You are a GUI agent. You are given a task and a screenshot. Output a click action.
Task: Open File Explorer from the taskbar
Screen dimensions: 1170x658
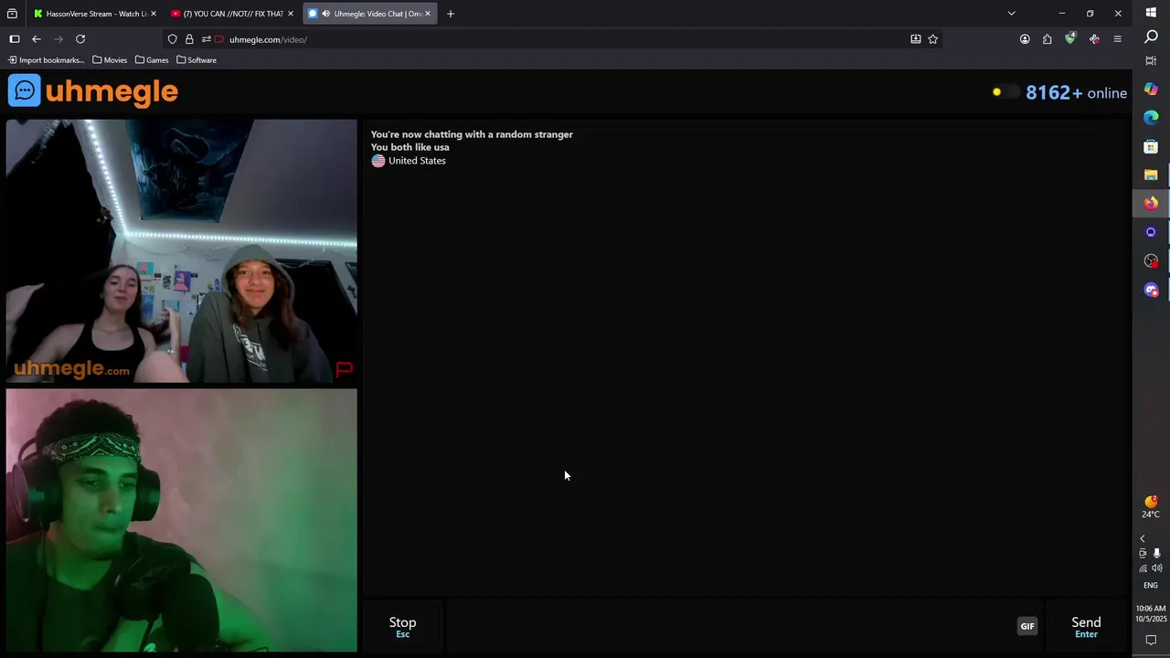(1151, 175)
